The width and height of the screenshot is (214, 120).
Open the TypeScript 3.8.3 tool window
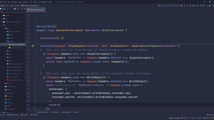tap(13, 115)
